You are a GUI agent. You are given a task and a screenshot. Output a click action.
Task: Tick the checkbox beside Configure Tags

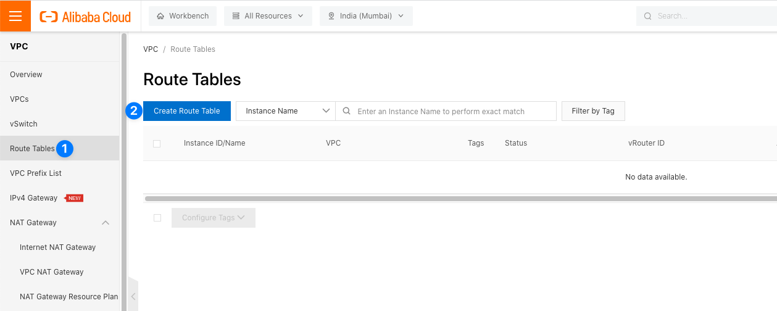[x=157, y=218]
